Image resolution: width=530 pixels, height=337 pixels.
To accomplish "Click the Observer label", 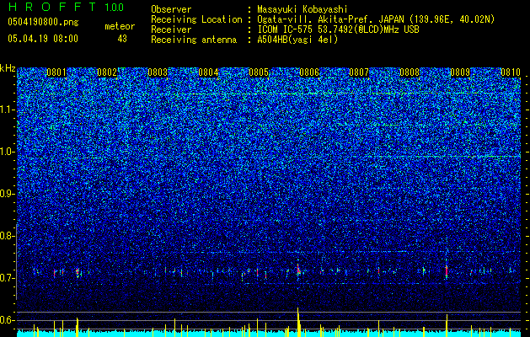I will point(171,9).
